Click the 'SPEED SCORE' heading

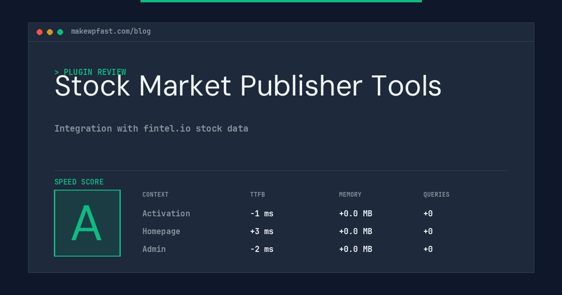(79, 182)
